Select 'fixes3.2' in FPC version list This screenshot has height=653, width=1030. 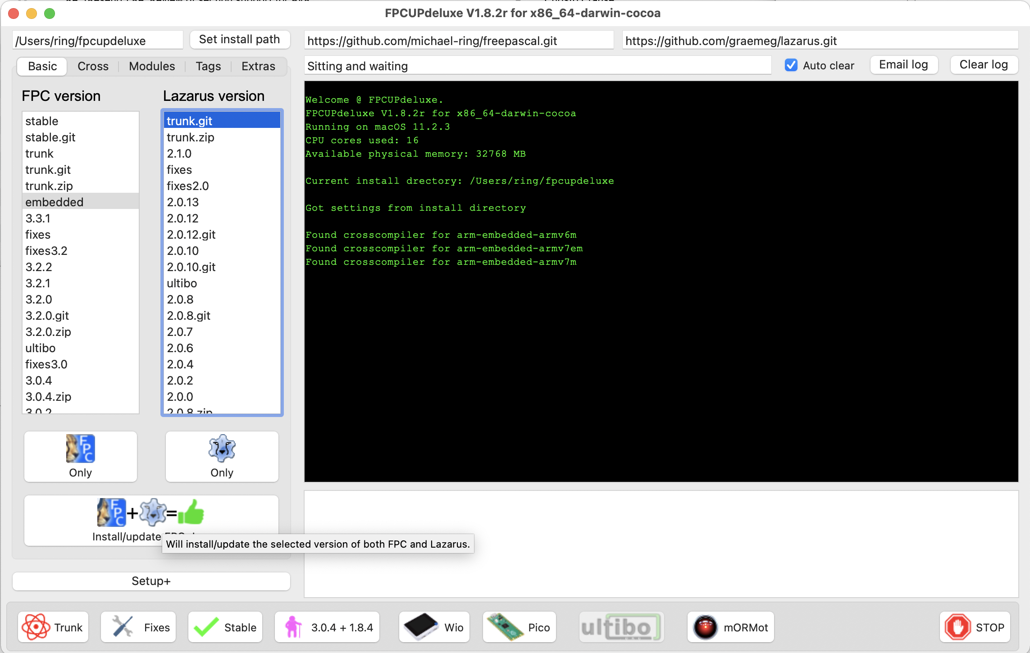click(81, 251)
